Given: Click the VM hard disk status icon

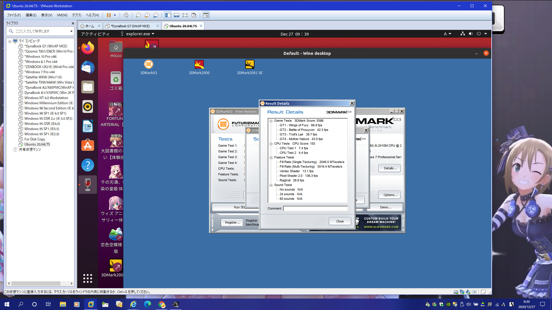Looking at the screenshot, I should coord(456,292).
